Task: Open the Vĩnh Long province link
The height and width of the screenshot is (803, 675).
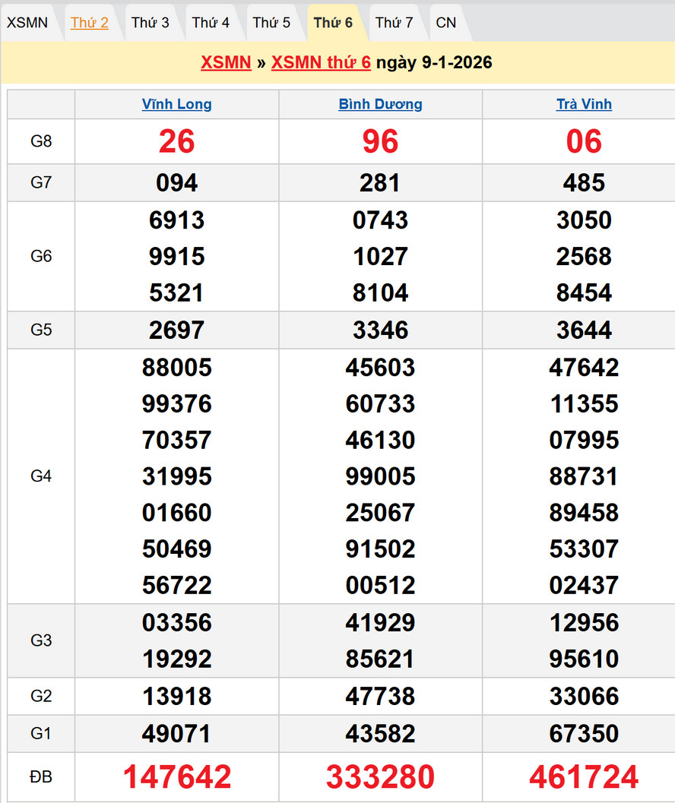Action: [177, 104]
